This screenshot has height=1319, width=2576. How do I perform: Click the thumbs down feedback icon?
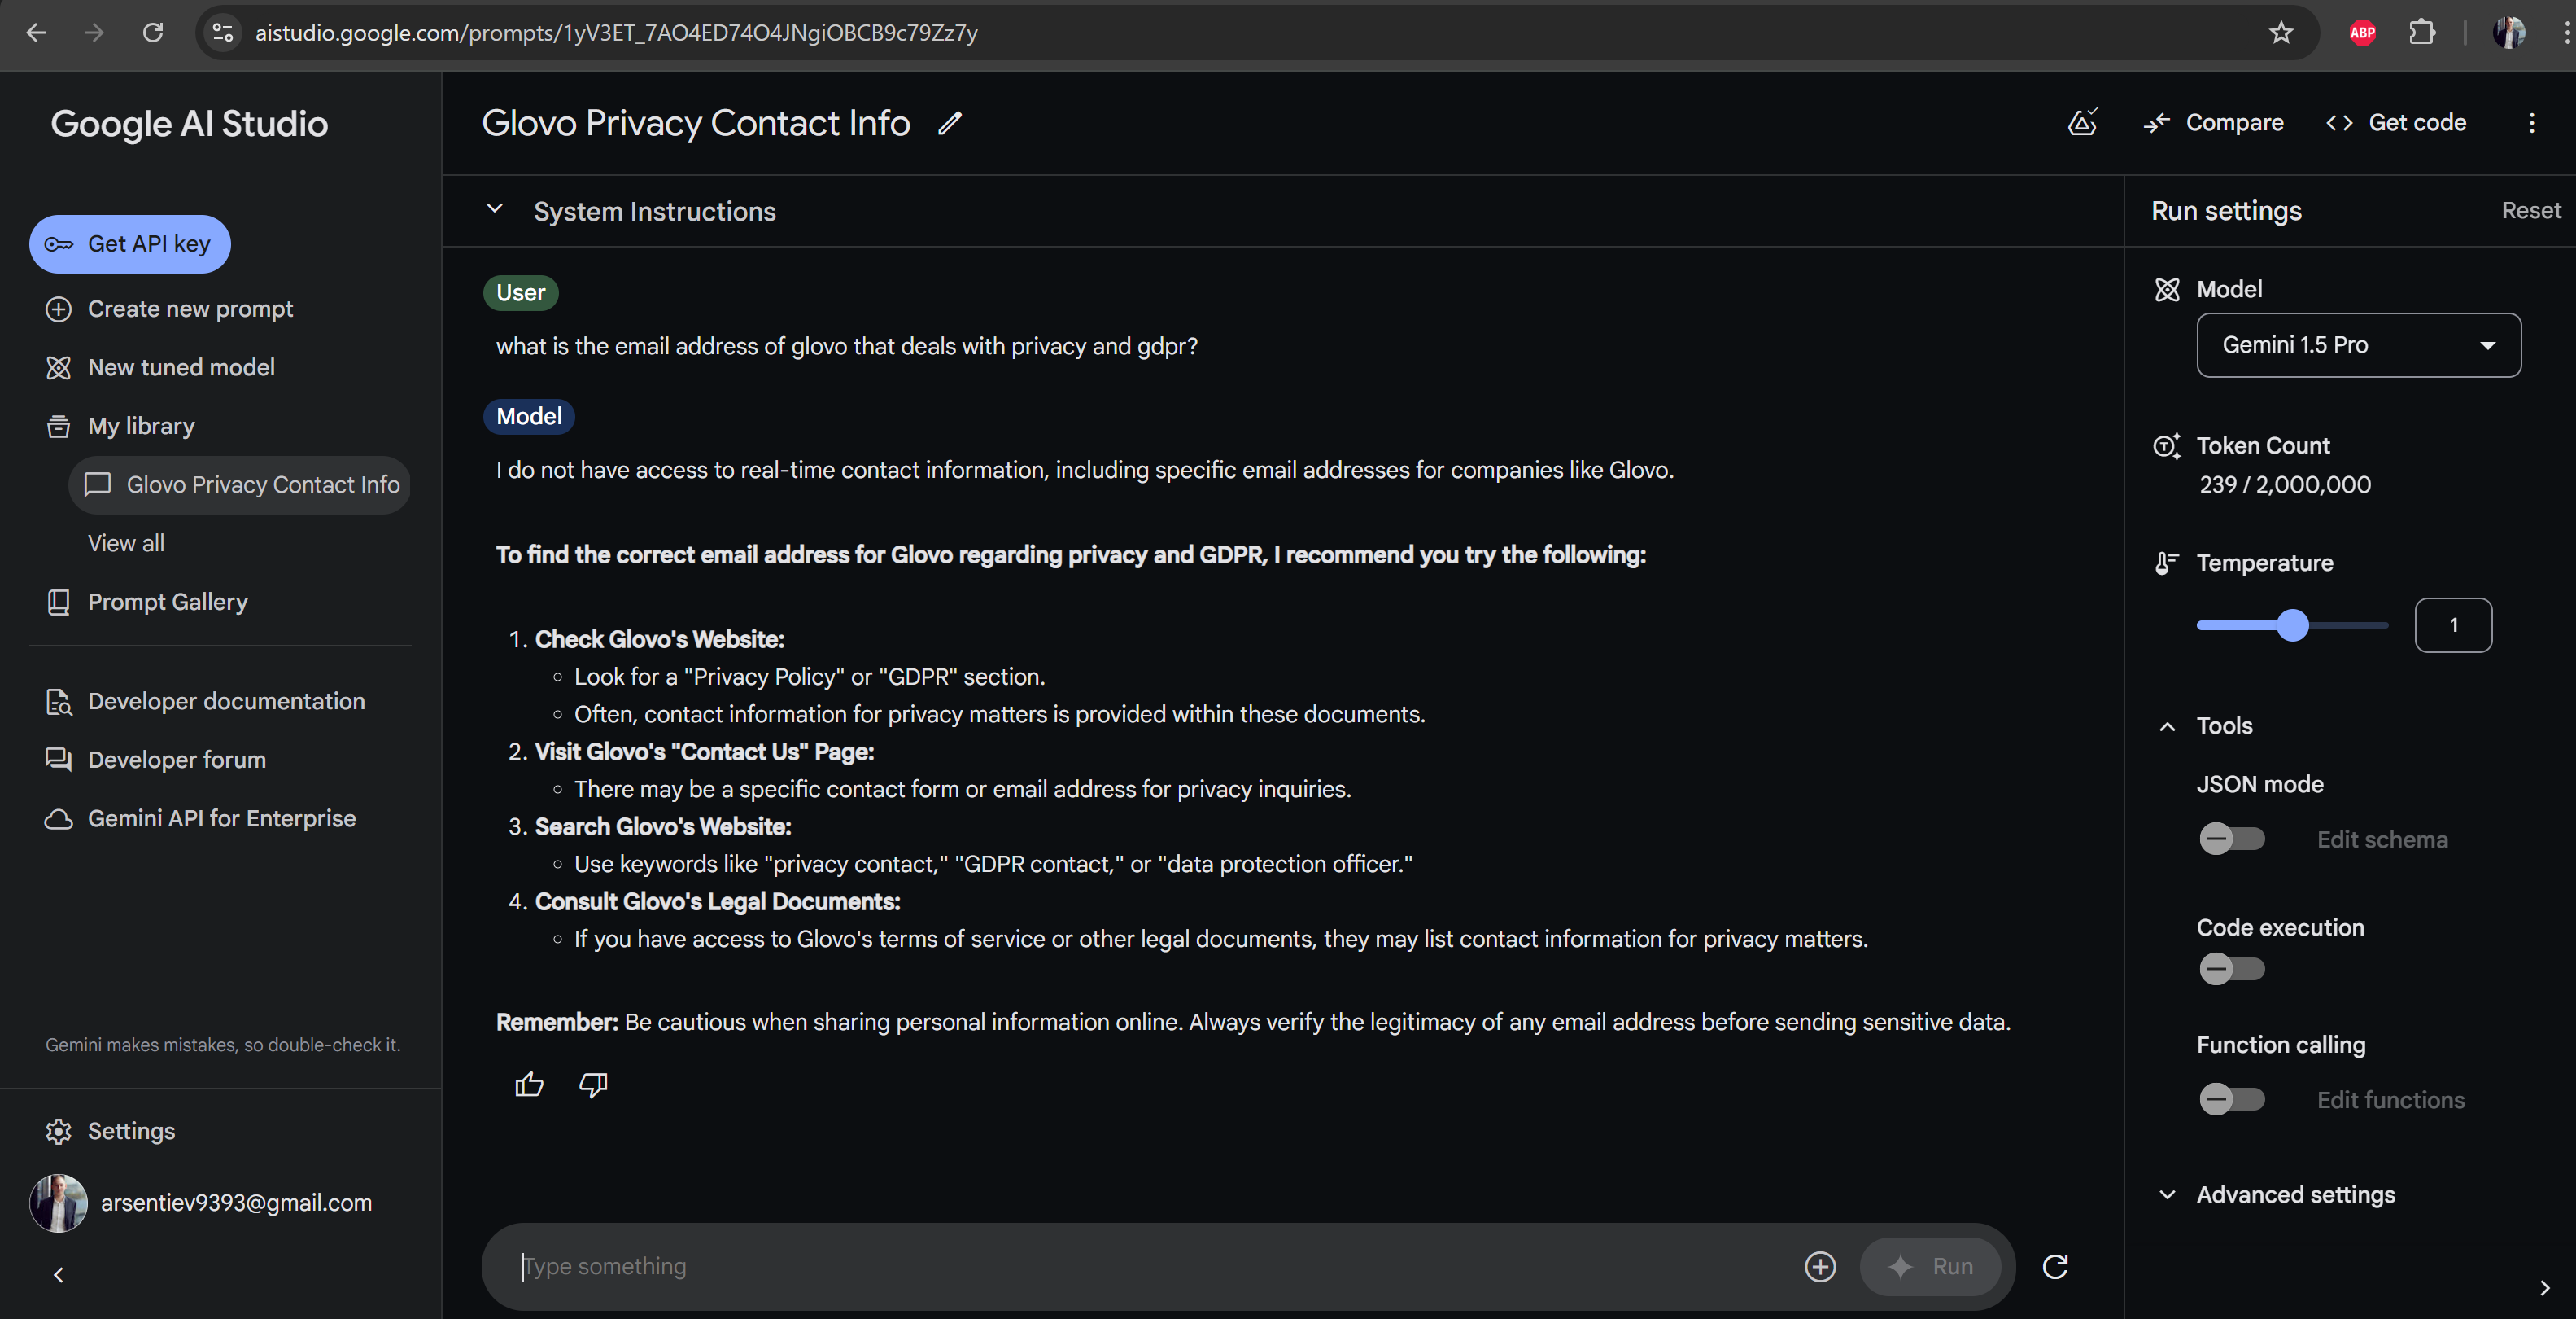(593, 1085)
